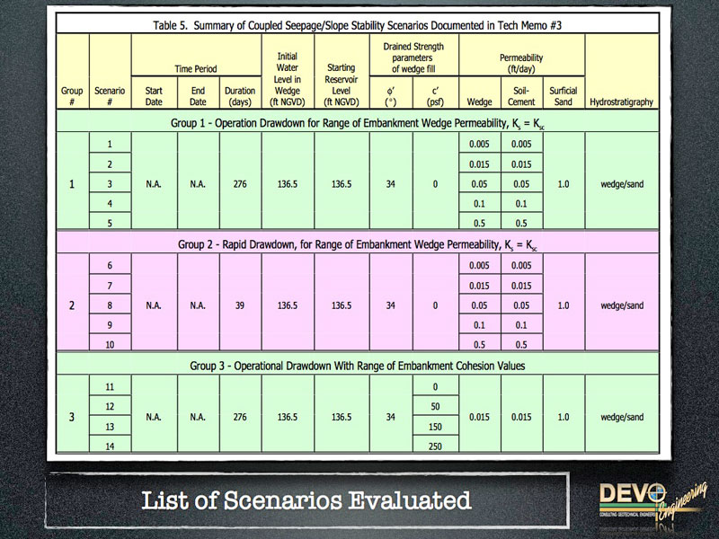Select the Group 3 Operational Drawdown banner row

click(359, 365)
